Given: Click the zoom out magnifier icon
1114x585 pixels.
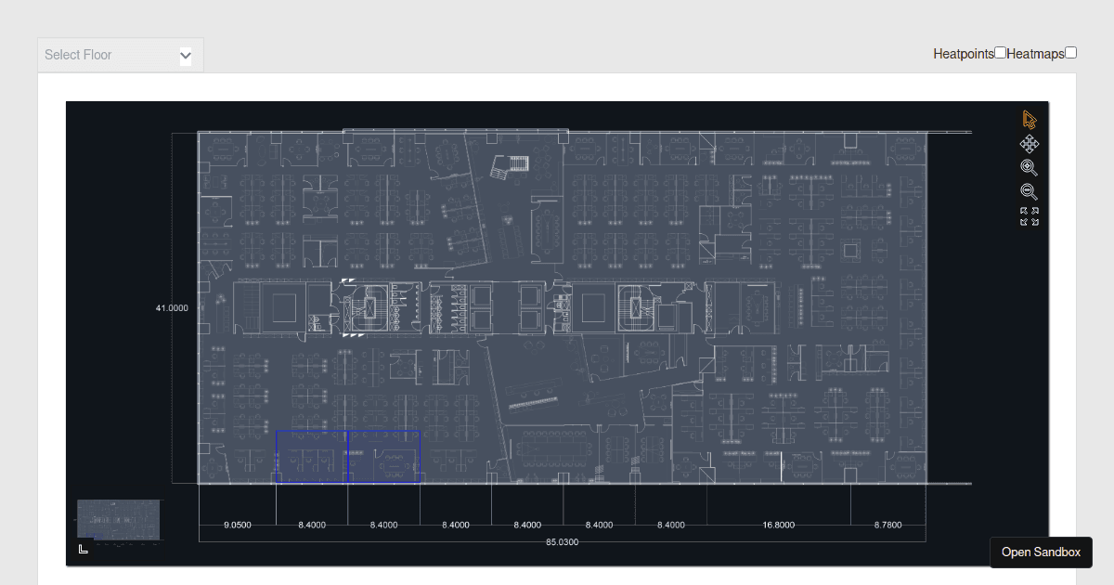Looking at the screenshot, I should 1029,192.
